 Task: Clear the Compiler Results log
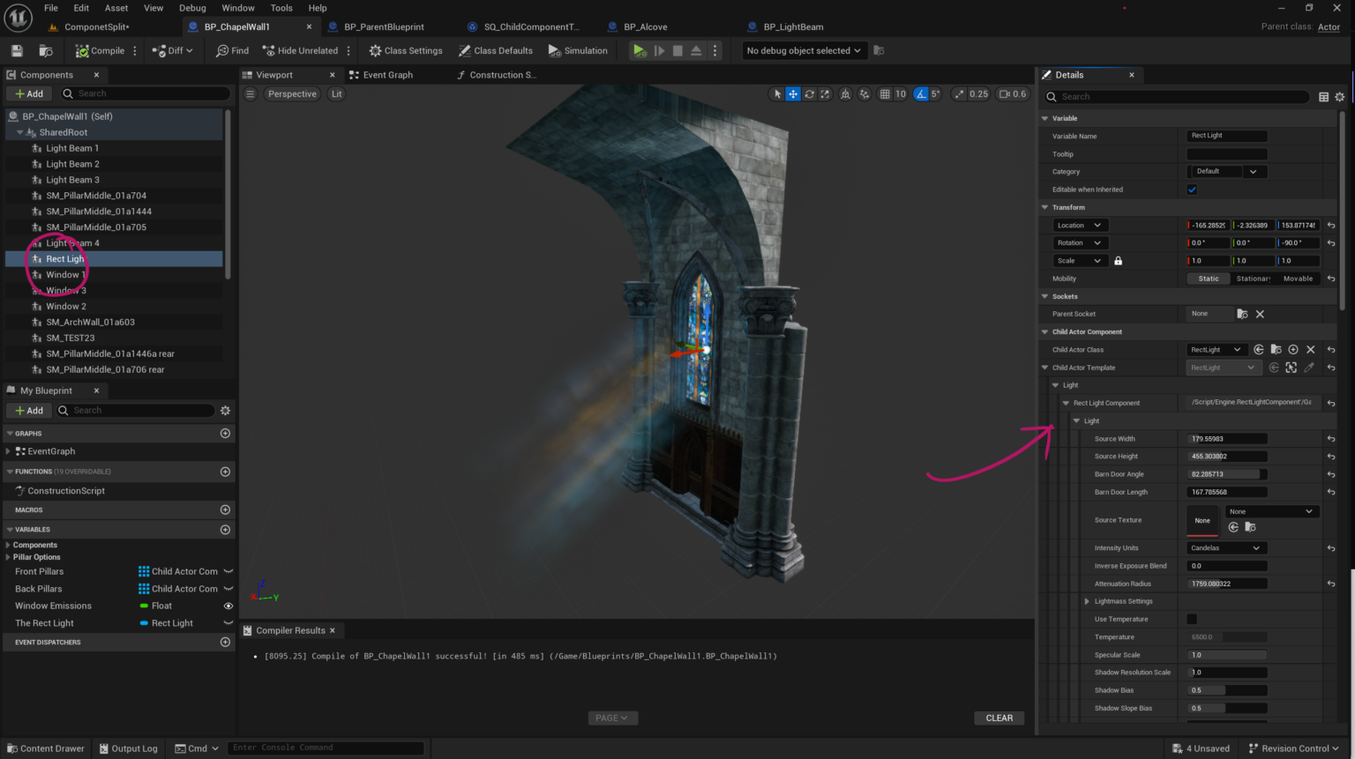[999, 718]
